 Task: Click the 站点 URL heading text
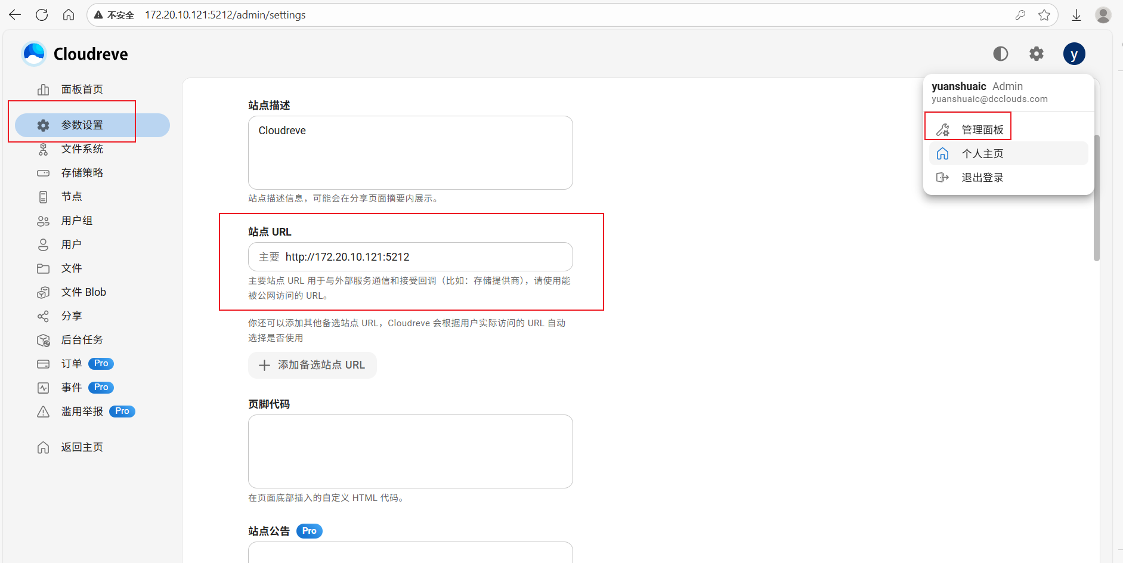coord(270,232)
